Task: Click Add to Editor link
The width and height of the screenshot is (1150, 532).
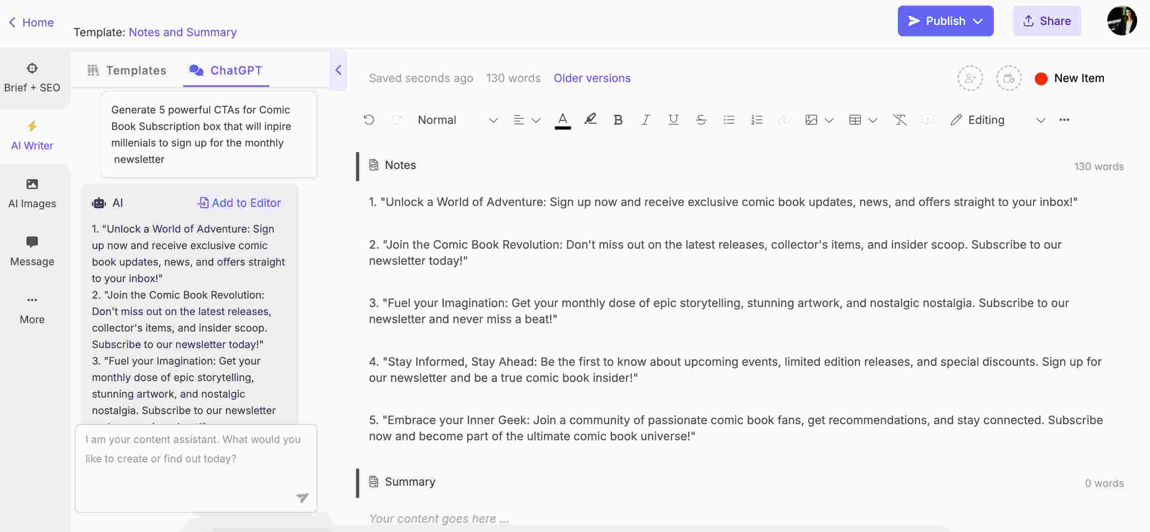Action: pos(239,203)
